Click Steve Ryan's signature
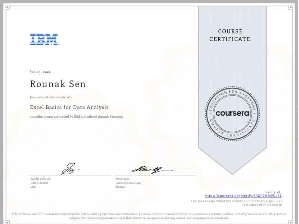This screenshot has width=299, height=224. click(x=152, y=169)
